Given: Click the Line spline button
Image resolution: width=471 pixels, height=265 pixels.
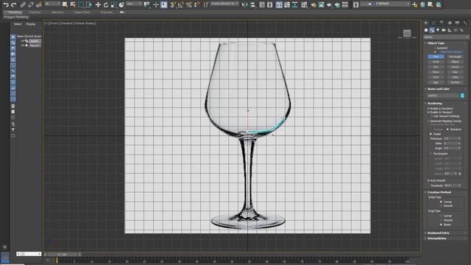Looking at the screenshot, I should (436, 57).
